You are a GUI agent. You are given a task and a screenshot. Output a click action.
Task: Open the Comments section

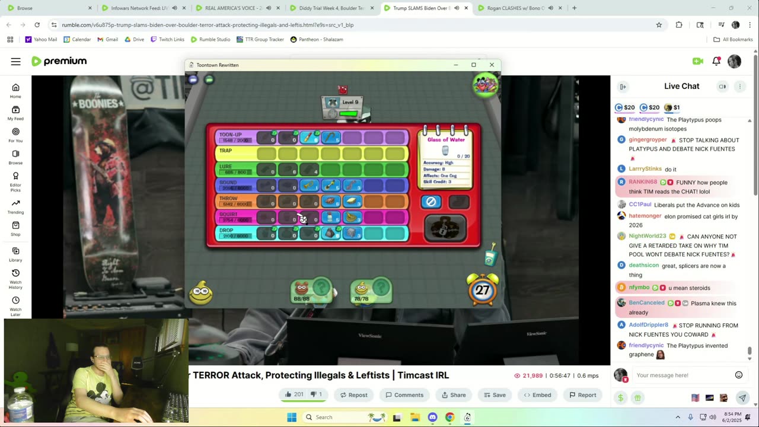404,394
